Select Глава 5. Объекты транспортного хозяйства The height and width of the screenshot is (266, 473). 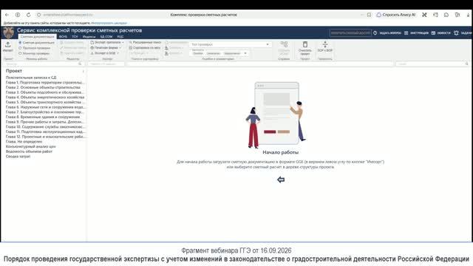(x=45, y=102)
